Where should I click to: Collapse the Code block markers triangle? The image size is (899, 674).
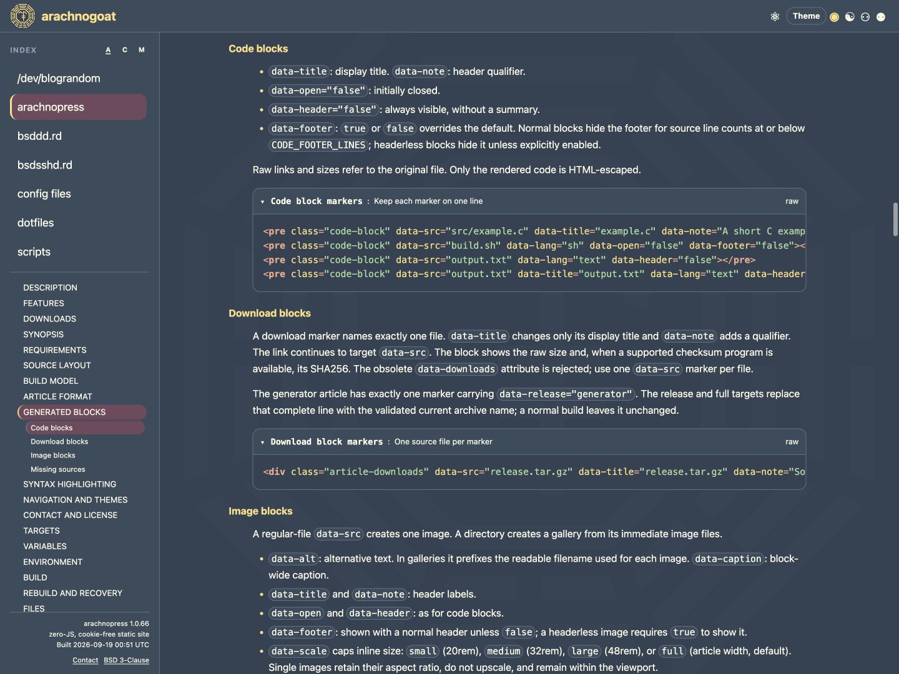point(262,202)
